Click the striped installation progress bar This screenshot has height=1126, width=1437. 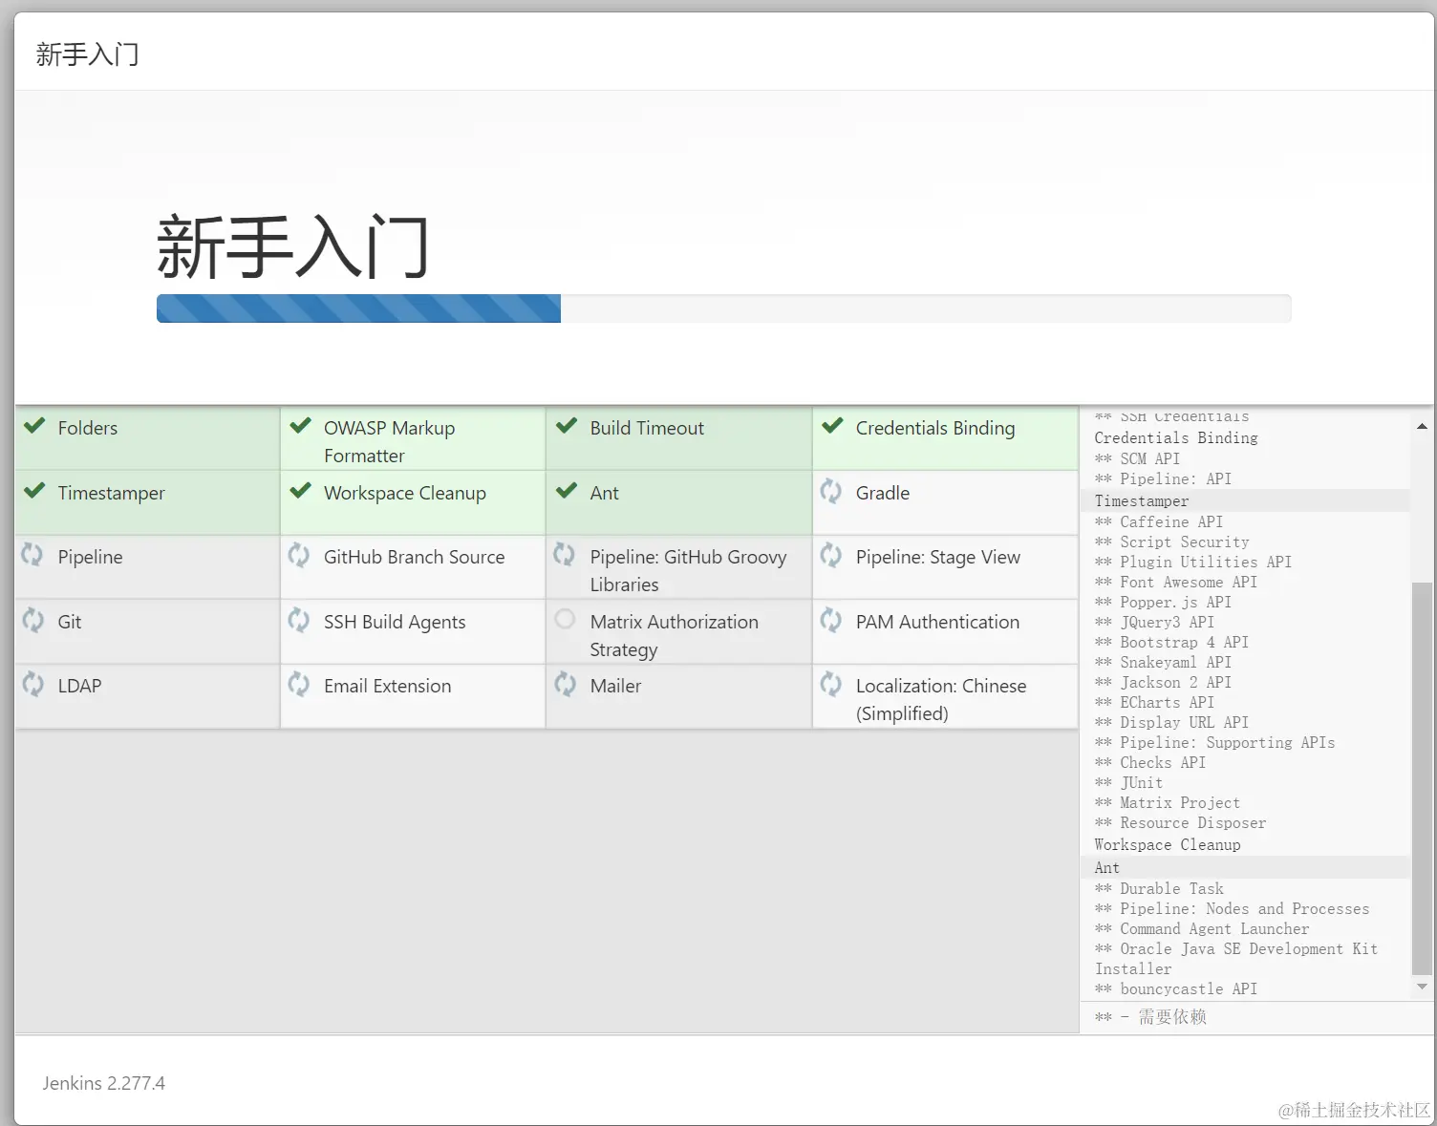[723, 308]
